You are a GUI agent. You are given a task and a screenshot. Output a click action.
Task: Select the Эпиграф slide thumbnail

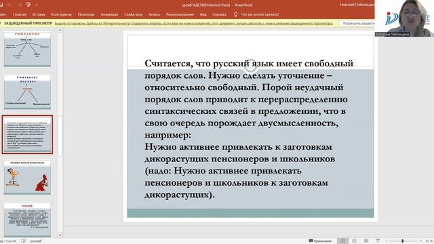[x=27, y=220]
